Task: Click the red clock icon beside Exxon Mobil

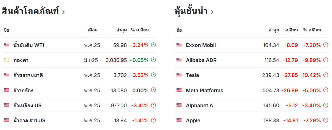Action: tap(326, 45)
